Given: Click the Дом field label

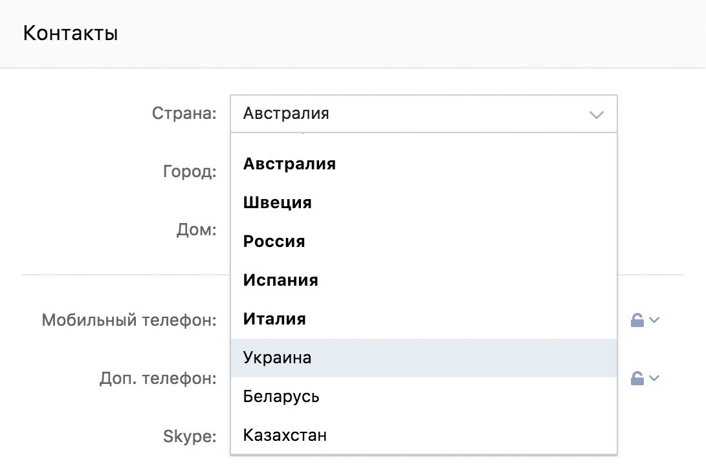Looking at the screenshot, I should (x=196, y=229).
